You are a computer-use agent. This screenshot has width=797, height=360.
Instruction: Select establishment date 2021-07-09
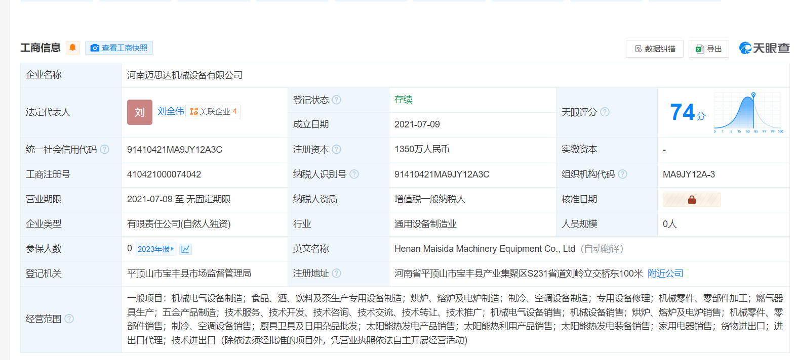(x=417, y=124)
